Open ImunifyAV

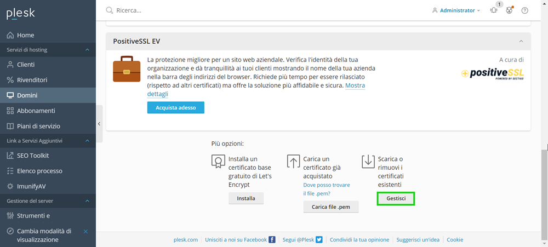pos(48,186)
